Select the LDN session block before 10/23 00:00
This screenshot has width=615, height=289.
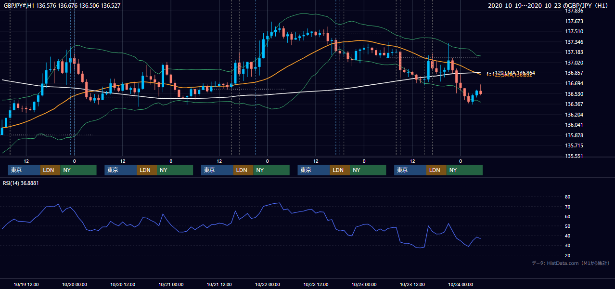(x=340, y=170)
